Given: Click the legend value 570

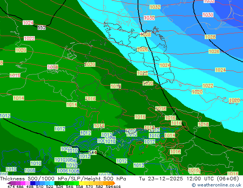Looking at the screenshot, I should click(89, 186).
